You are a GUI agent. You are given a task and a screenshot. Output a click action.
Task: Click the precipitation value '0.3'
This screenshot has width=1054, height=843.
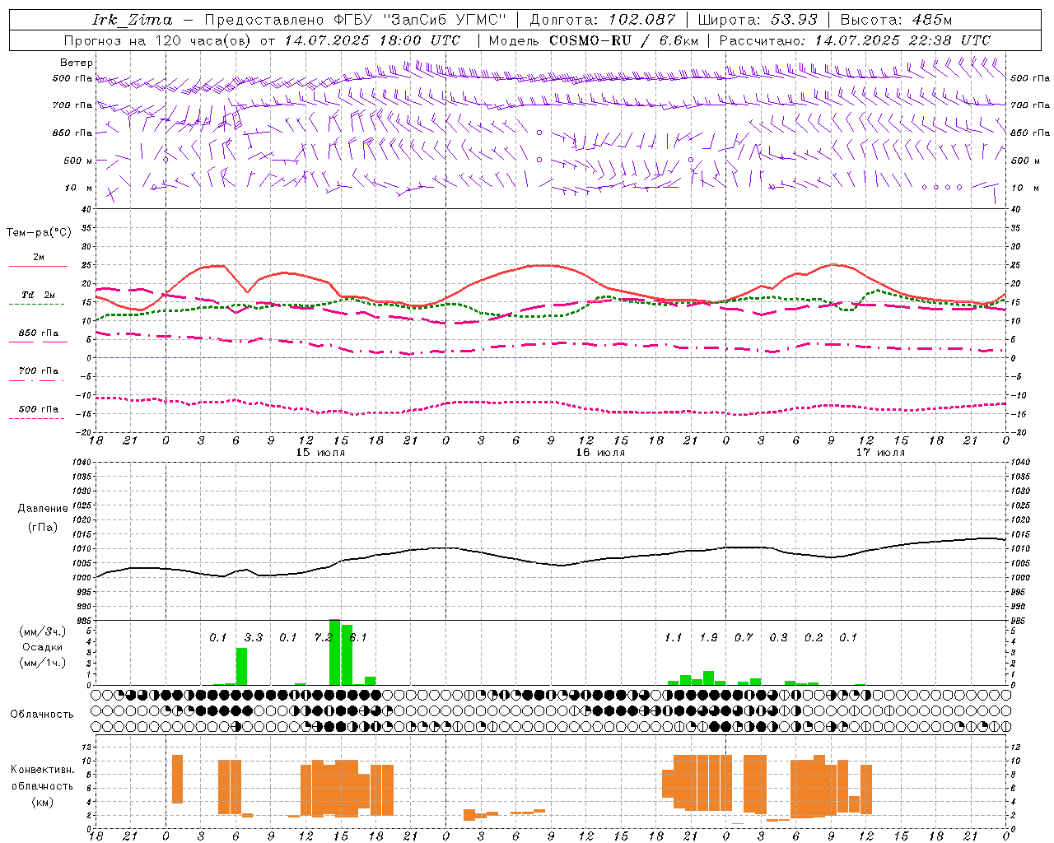coord(778,638)
